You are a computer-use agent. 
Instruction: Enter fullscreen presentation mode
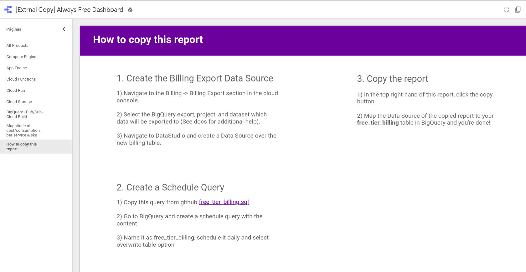[x=507, y=10]
